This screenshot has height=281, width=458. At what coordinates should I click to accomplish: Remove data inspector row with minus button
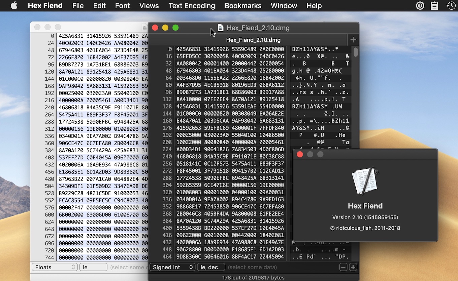click(343, 267)
